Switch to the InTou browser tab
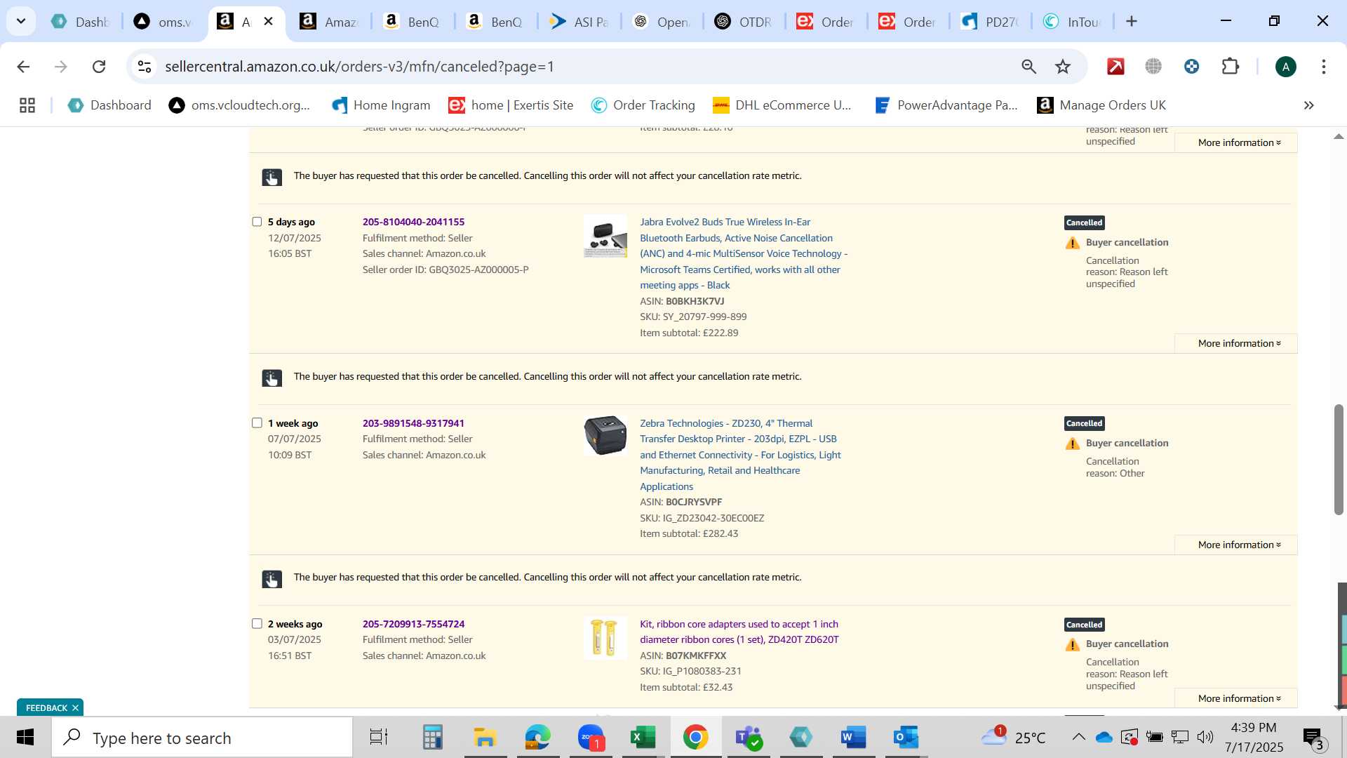1347x758 pixels. [1072, 22]
